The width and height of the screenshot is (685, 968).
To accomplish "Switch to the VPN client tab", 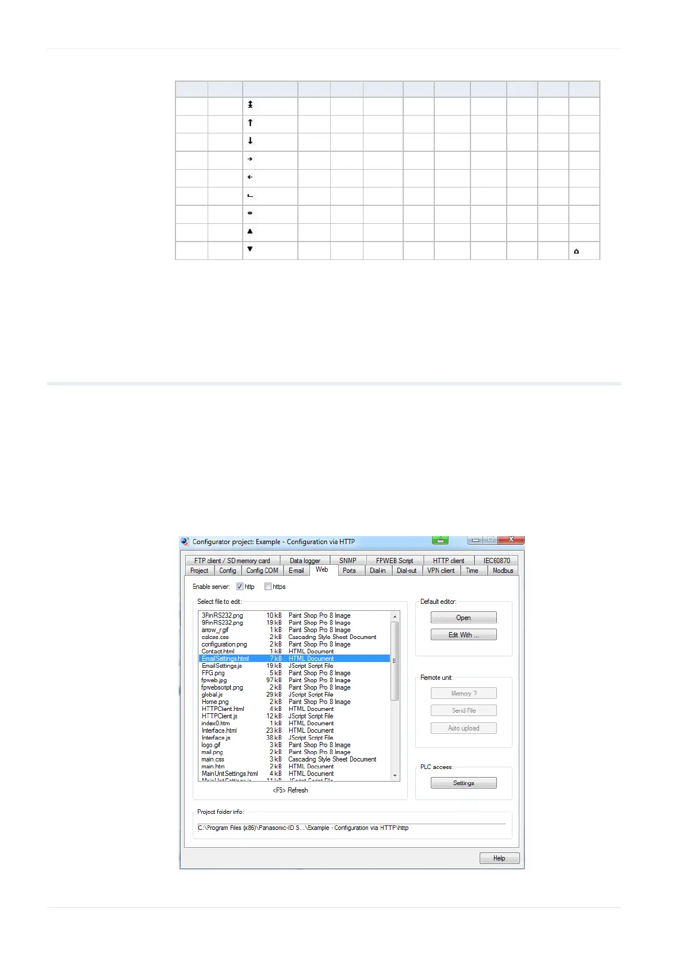I will click(441, 571).
